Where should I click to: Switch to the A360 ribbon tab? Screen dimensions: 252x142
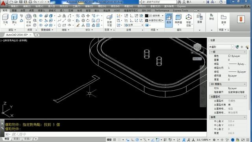click(x=117, y=11)
